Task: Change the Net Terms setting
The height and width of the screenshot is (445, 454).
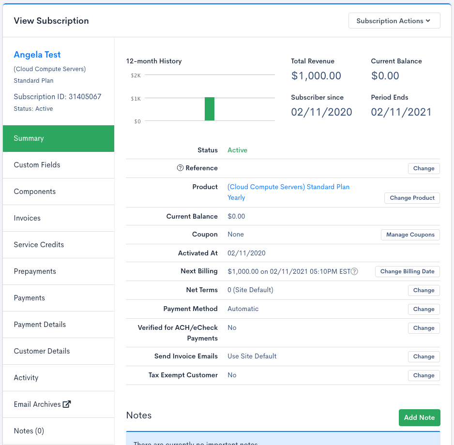Action: pos(424,290)
